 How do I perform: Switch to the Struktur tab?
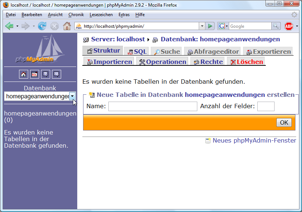[x=102, y=50]
